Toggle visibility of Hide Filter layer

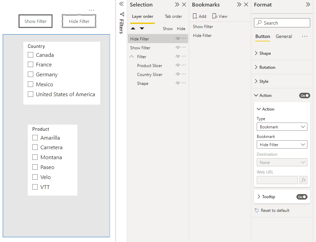pos(178,39)
